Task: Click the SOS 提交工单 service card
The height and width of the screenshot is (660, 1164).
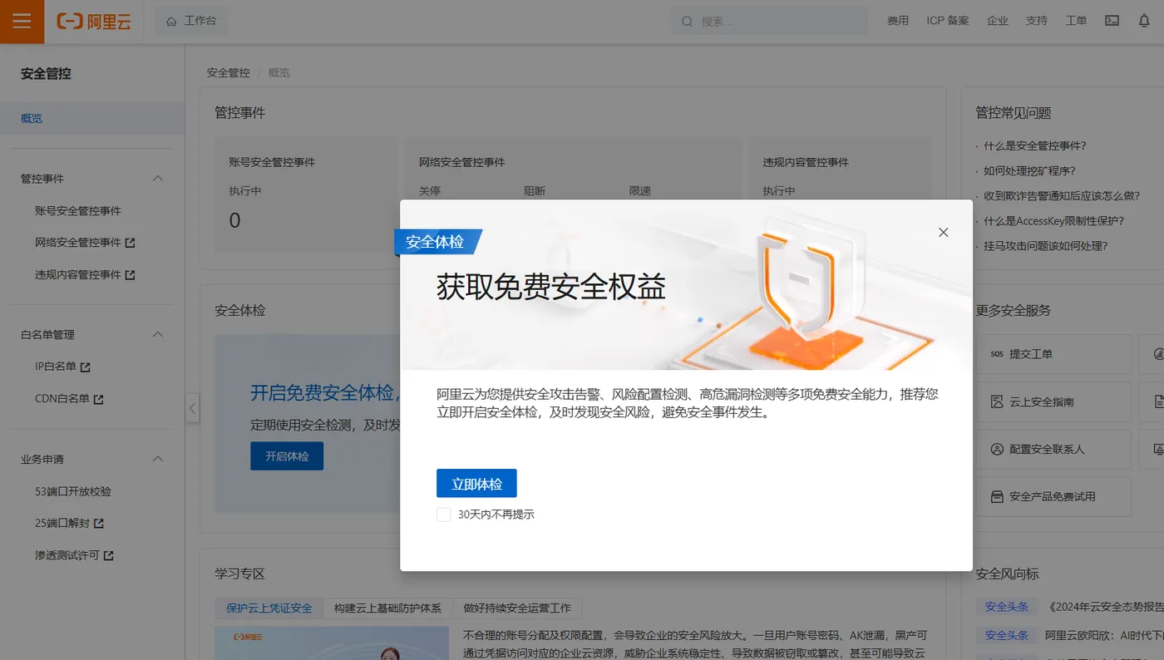Action: pyautogui.click(x=1054, y=354)
